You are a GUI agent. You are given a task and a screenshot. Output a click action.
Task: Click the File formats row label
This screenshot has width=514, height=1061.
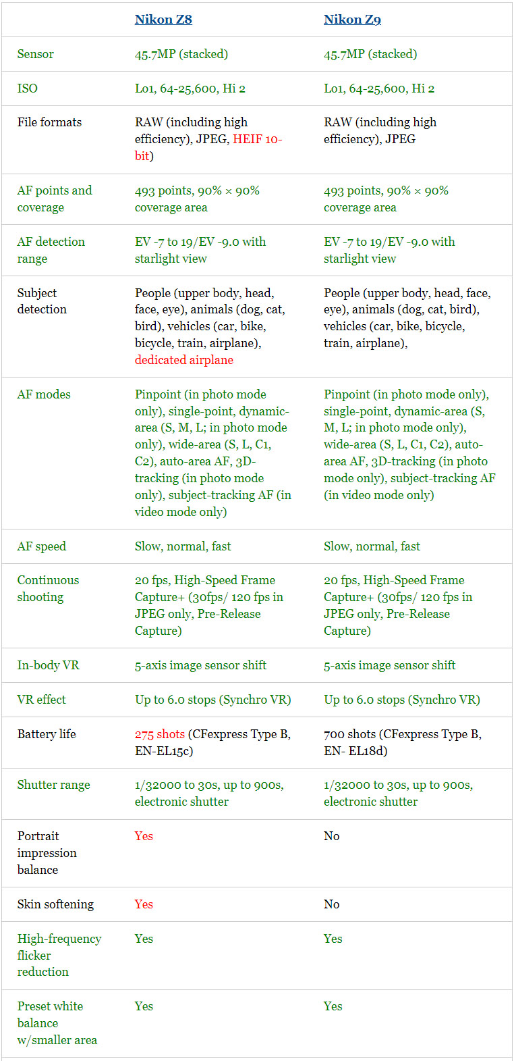[49, 122]
